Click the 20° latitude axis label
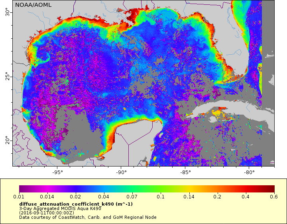Viewport: 287px width, 224px height. pyautogui.click(x=8, y=140)
